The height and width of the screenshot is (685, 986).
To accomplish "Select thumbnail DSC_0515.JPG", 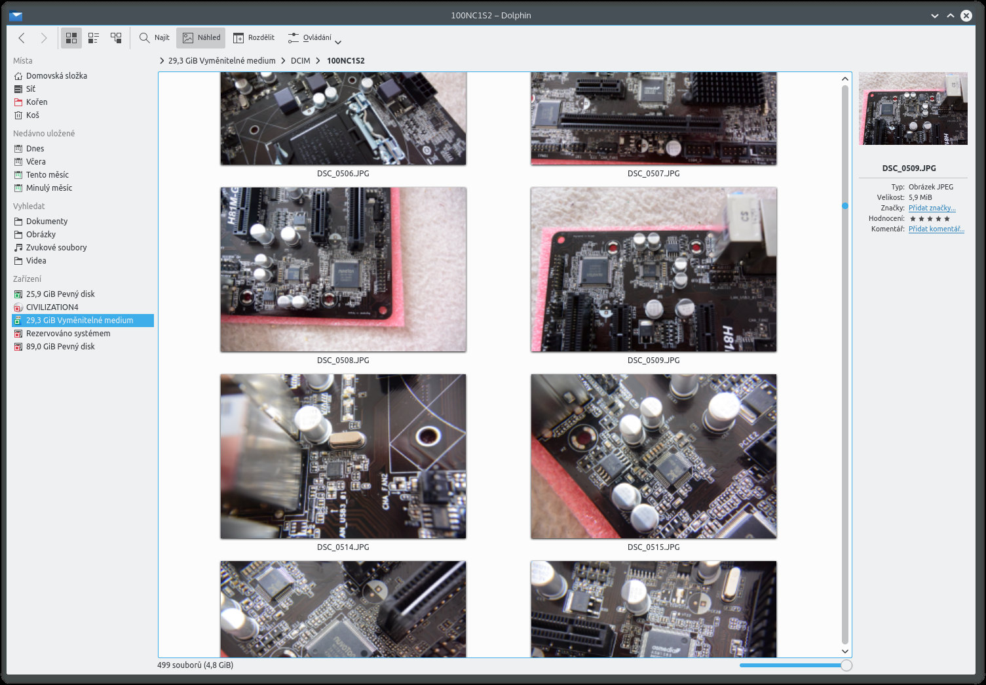I will tap(654, 456).
